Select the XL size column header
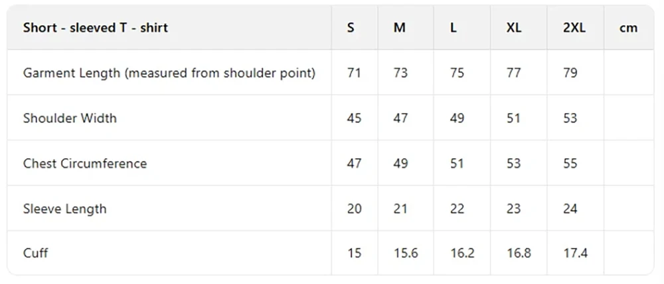This screenshot has height=284, width=664. [513, 28]
